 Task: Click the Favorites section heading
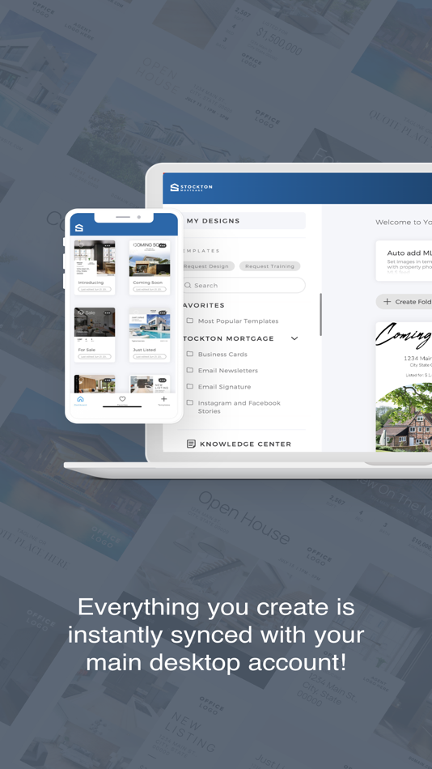click(x=203, y=305)
